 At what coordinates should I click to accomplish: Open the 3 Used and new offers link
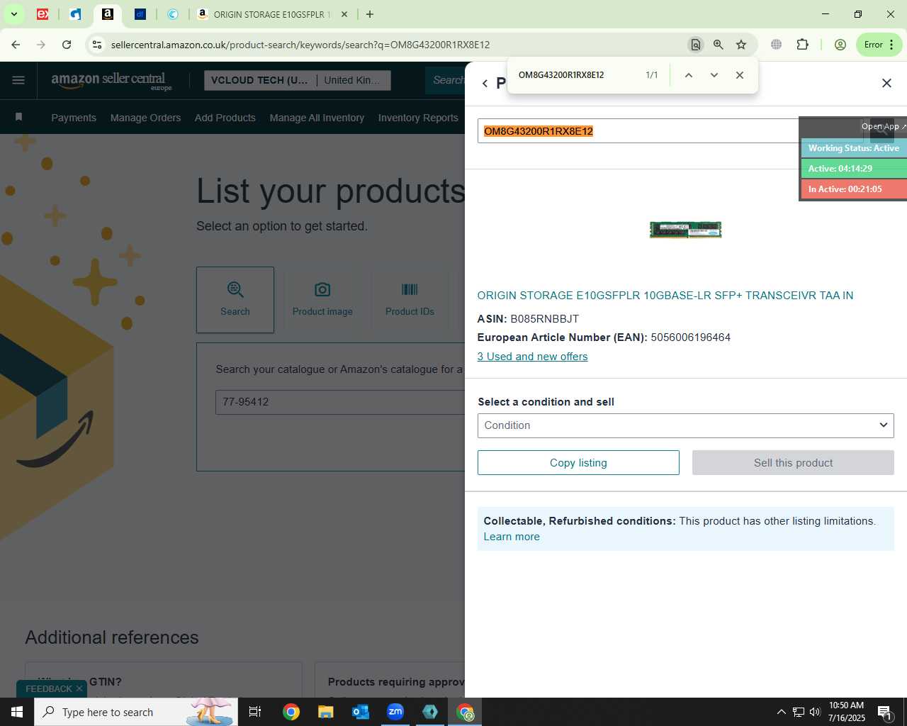(x=532, y=357)
